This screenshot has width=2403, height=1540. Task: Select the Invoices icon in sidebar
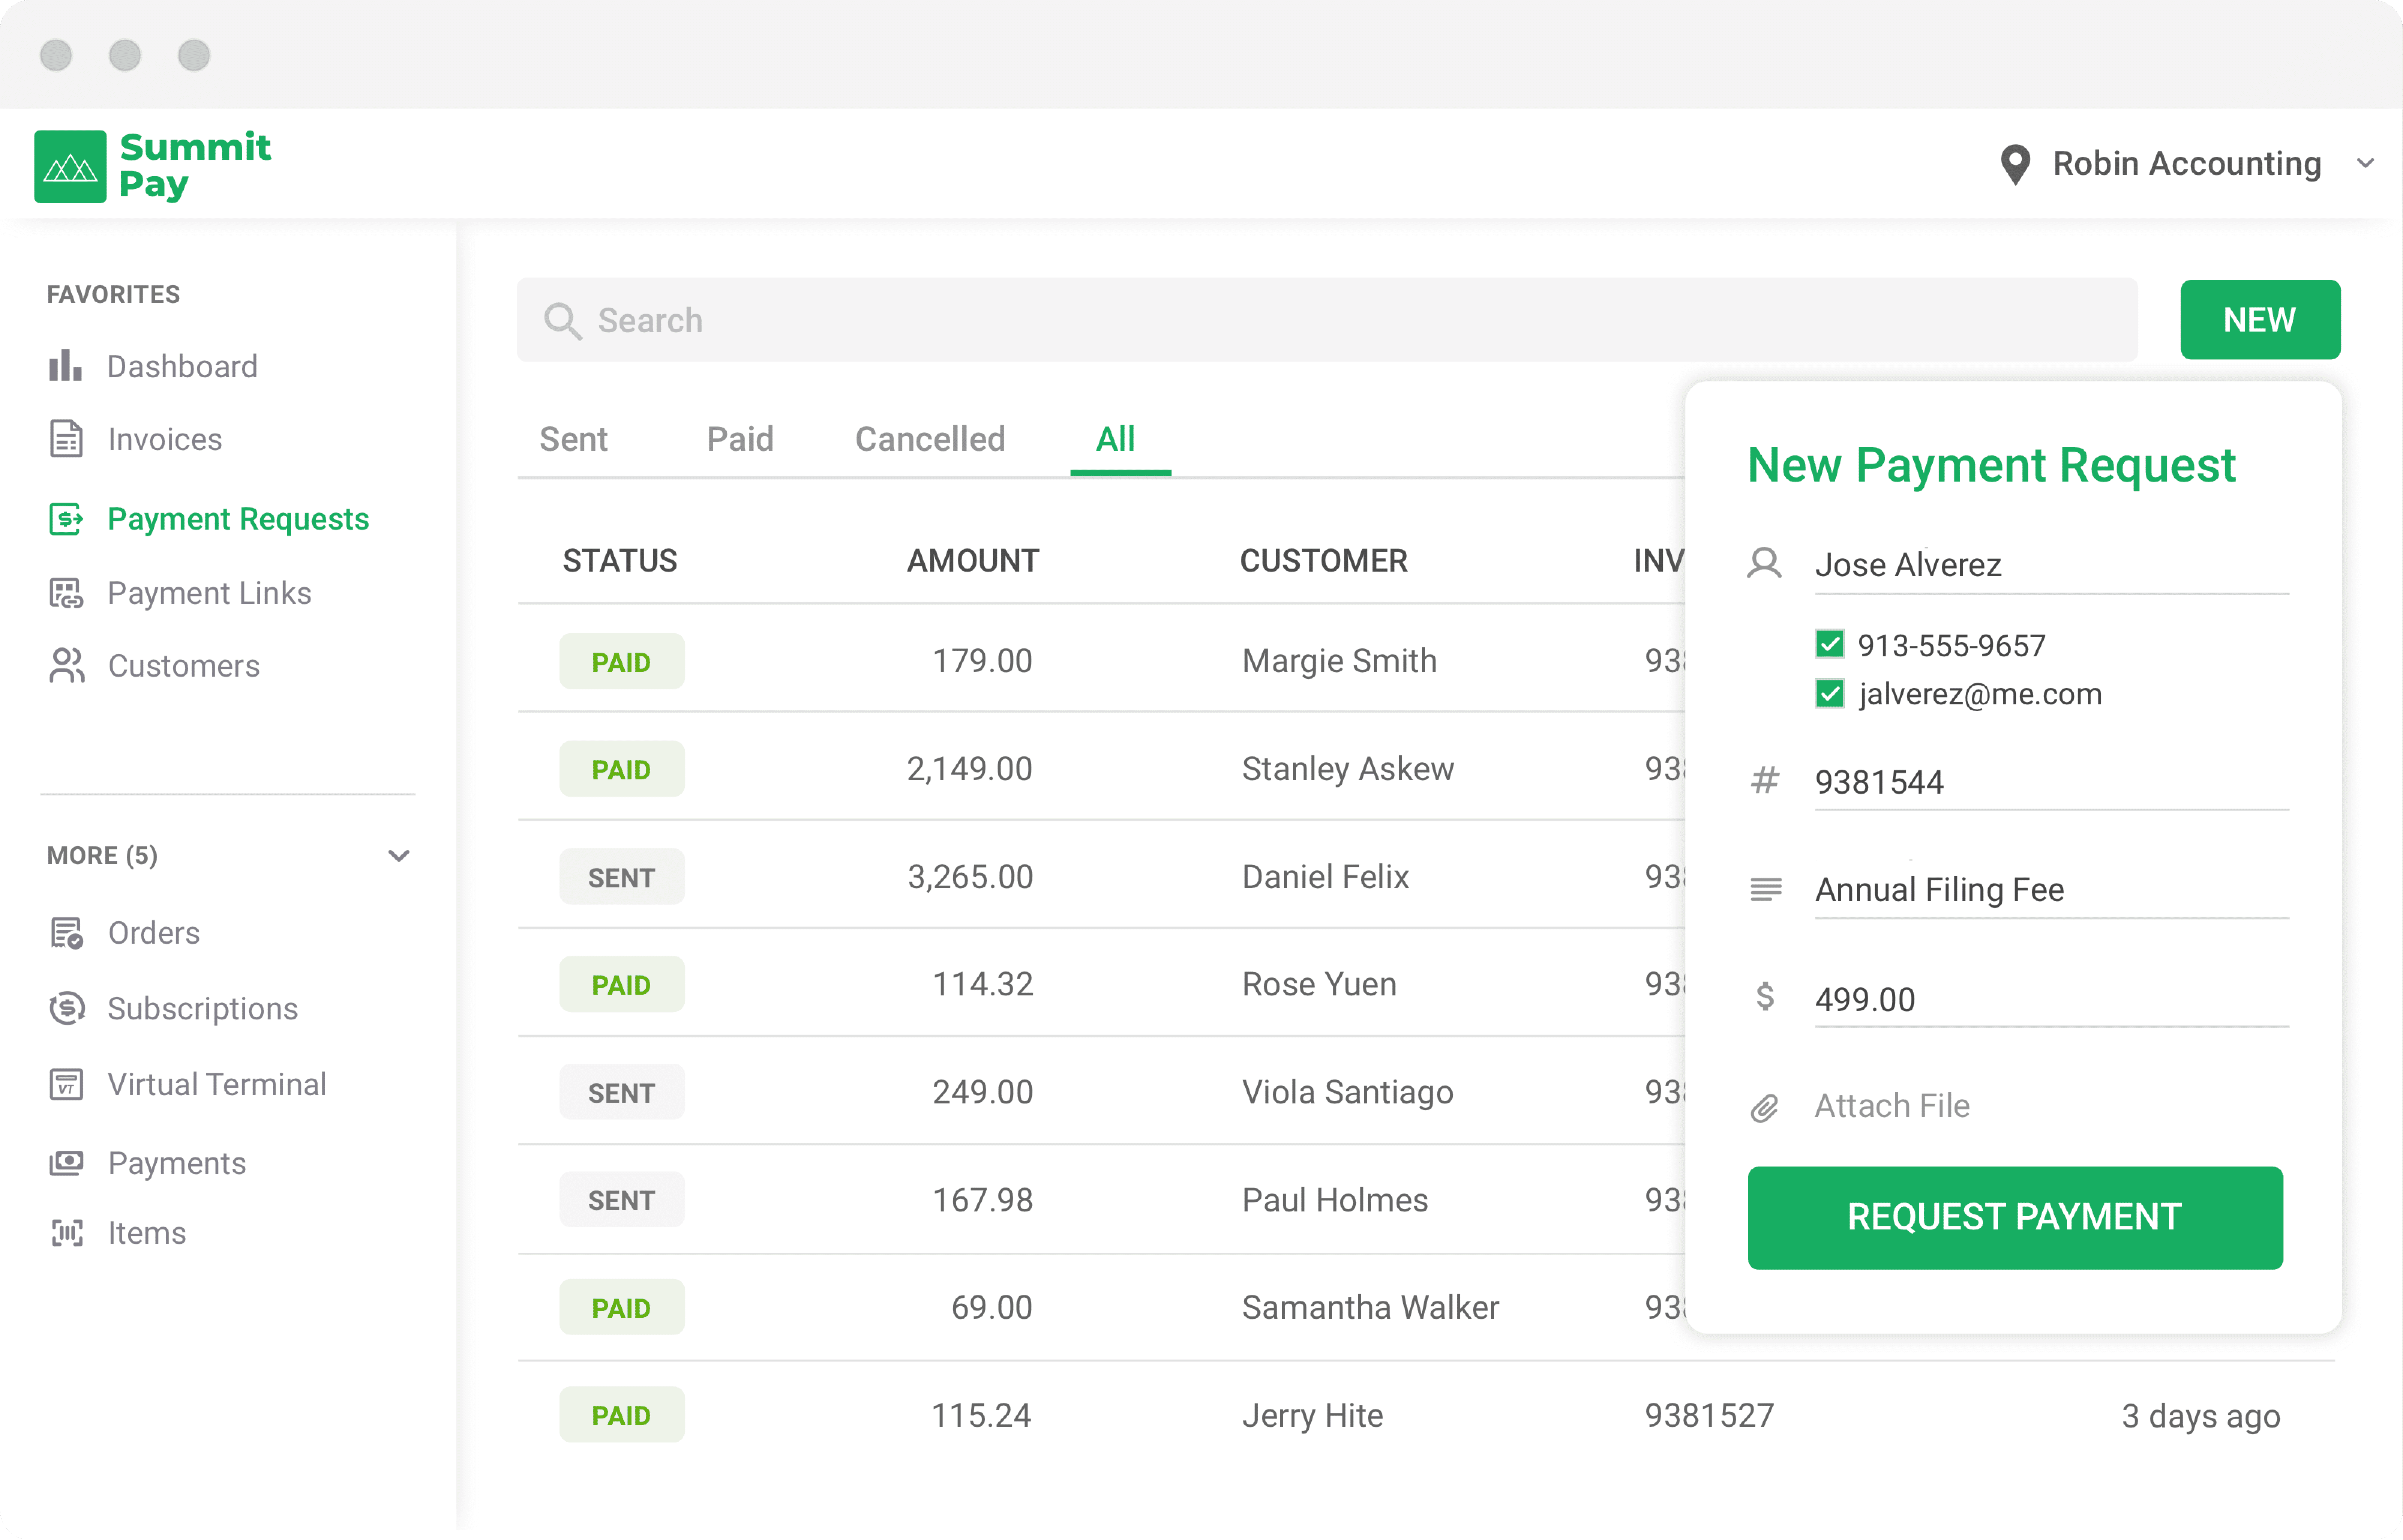[x=66, y=438]
